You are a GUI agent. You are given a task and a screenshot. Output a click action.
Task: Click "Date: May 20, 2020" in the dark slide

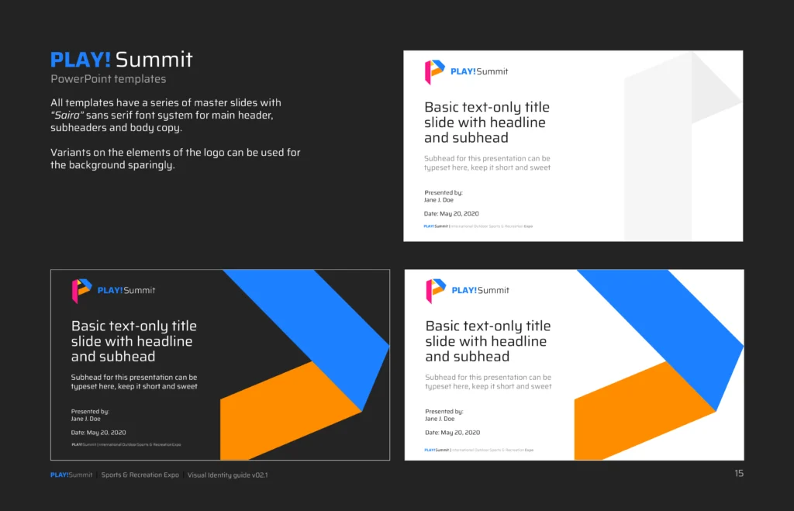[x=98, y=433]
